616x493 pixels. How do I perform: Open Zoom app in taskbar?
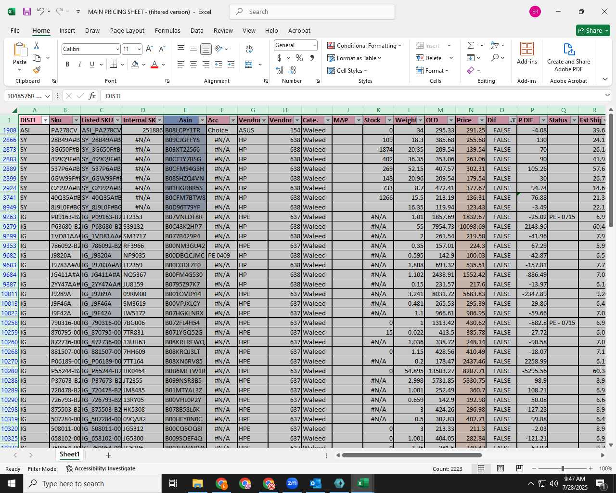pos(292,483)
